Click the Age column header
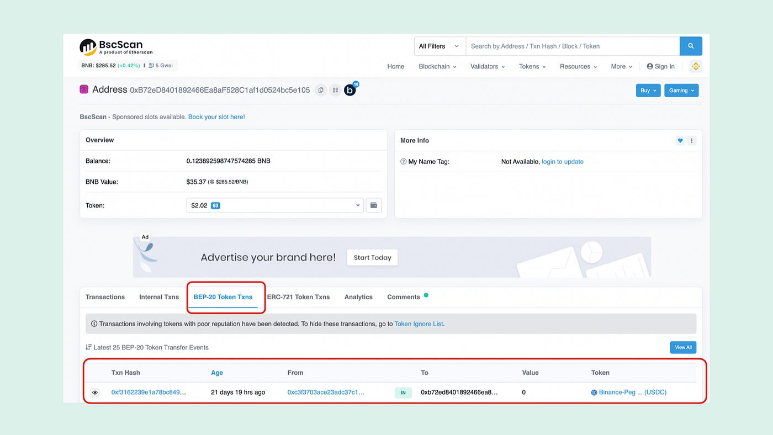Image resolution: width=773 pixels, height=435 pixels. (217, 373)
